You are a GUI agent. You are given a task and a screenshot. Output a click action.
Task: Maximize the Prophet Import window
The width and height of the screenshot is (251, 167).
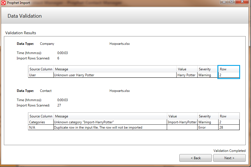click(x=232, y=2)
